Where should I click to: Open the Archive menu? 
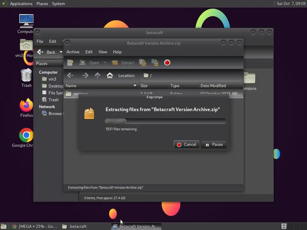pyautogui.click(x=73, y=52)
